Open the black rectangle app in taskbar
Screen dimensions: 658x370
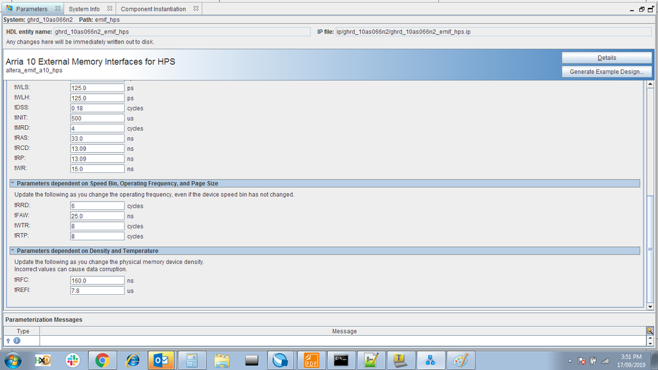click(252, 360)
